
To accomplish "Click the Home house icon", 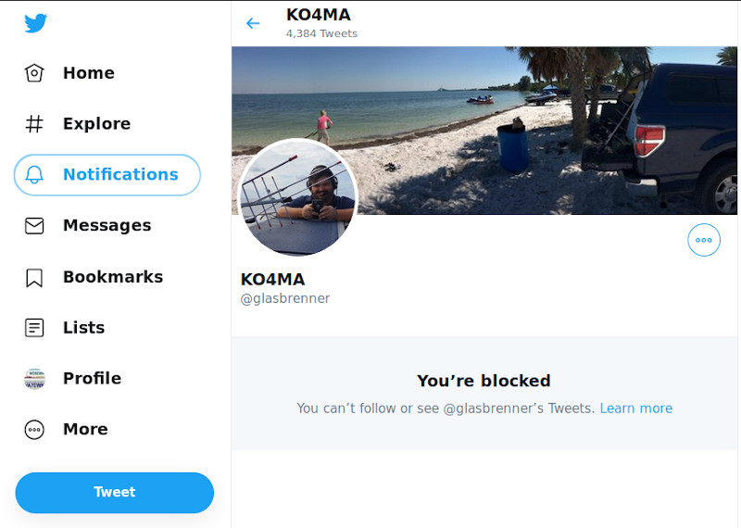I will (x=34, y=73).
